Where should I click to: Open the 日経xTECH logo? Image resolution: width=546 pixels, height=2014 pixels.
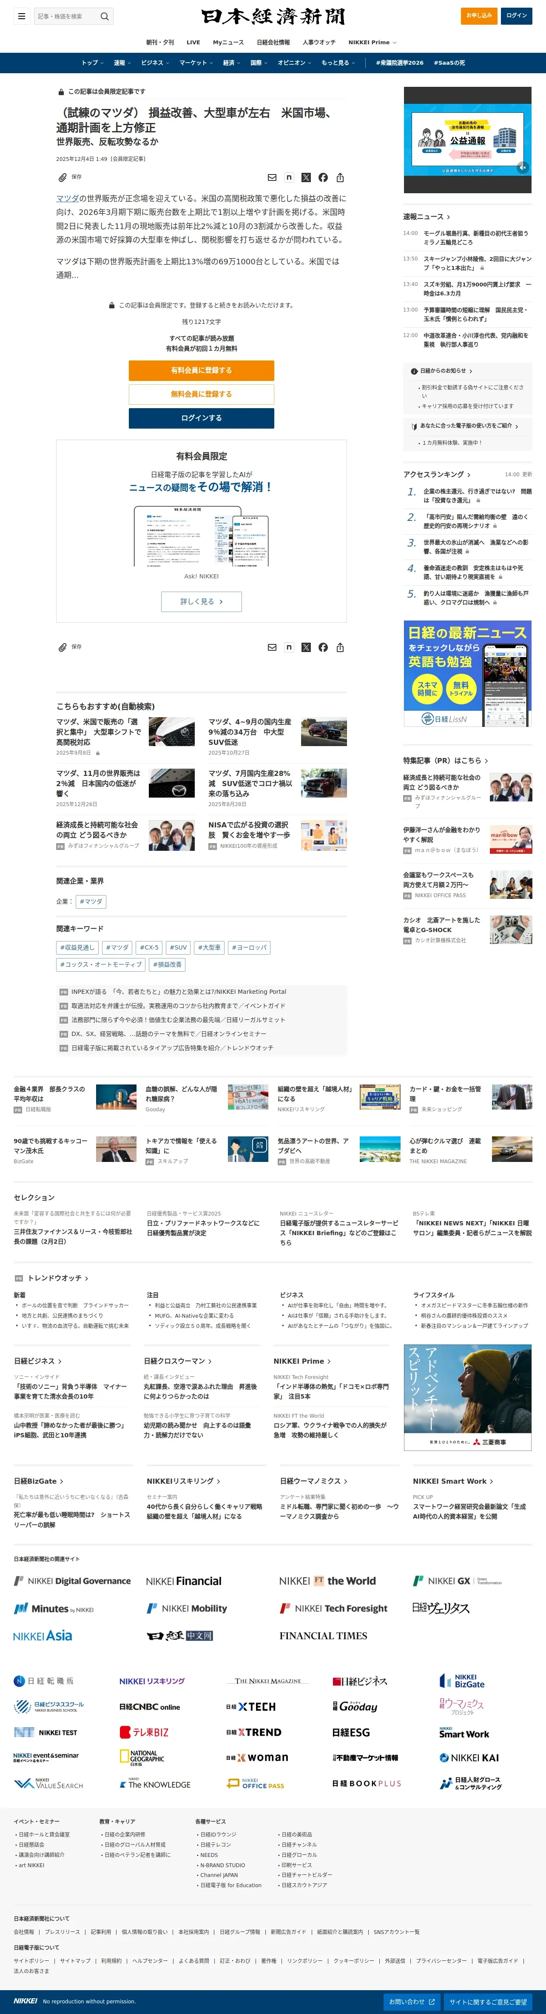coord(251,1707)
